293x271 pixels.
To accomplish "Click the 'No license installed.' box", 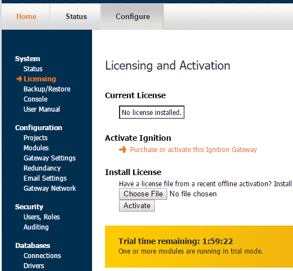I will [x=152, y=112].
